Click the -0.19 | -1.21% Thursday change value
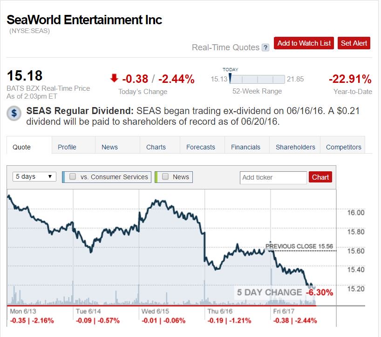 (x=229, y=321)
